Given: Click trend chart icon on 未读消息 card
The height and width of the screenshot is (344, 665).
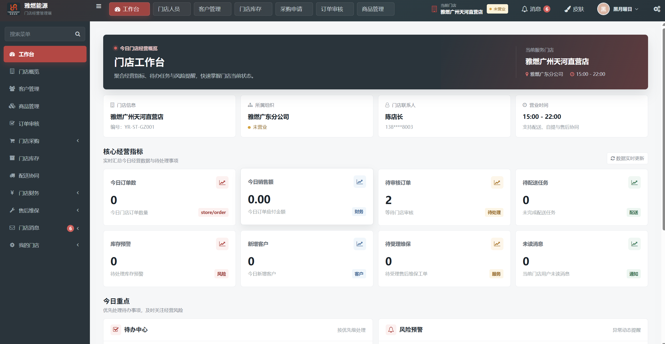Looking at the screenshot, I should tap(634, 244).
